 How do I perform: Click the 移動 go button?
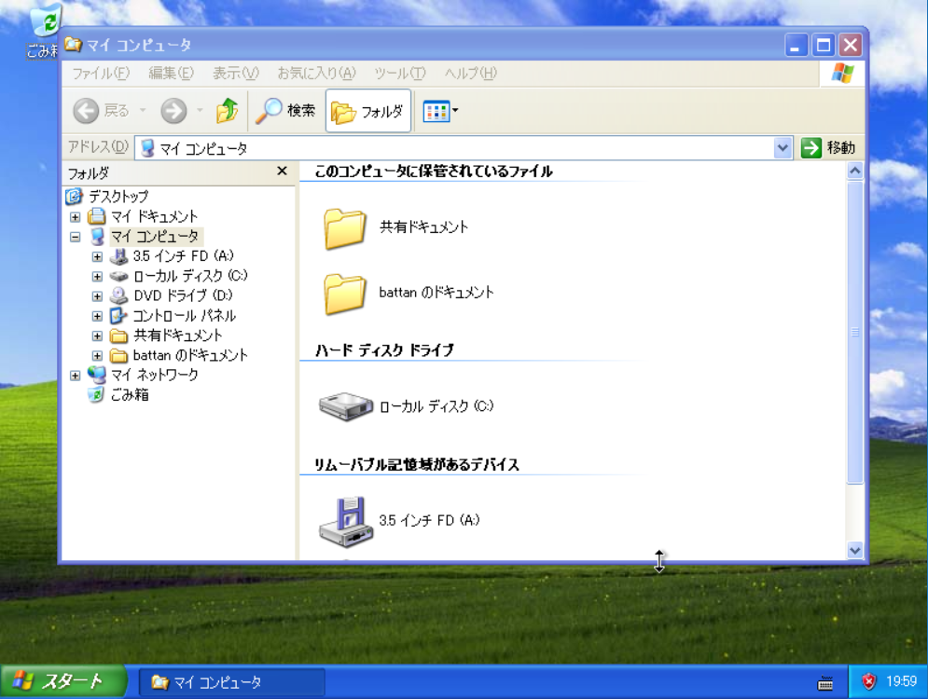coord(828,148)
